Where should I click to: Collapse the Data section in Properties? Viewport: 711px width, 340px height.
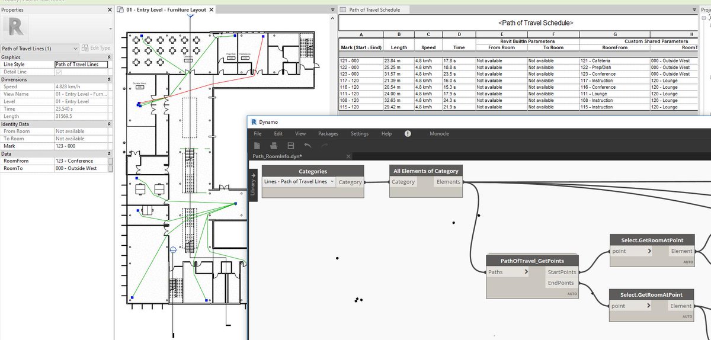pos(110,153)
